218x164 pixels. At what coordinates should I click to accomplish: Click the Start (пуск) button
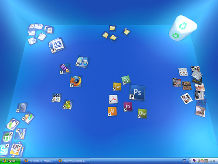pyautogui.click(x=10, y=161)
